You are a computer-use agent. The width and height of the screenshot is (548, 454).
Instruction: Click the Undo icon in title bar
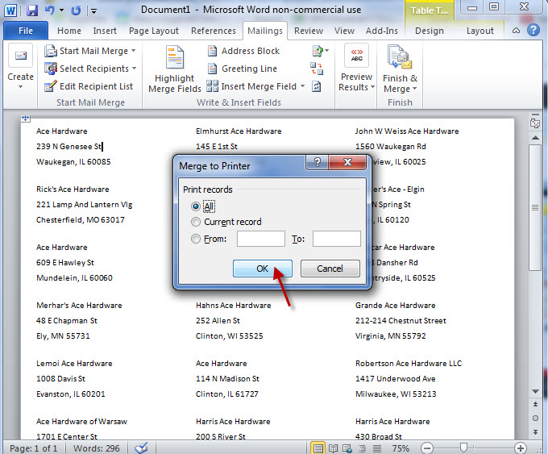49,10
